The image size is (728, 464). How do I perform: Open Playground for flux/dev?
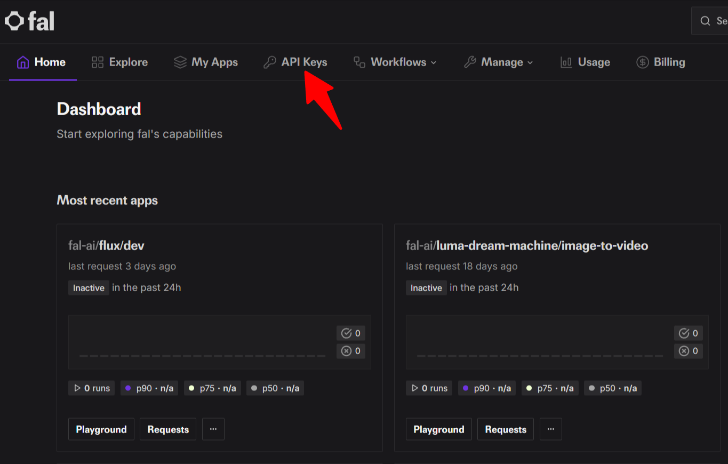[101, 429]
